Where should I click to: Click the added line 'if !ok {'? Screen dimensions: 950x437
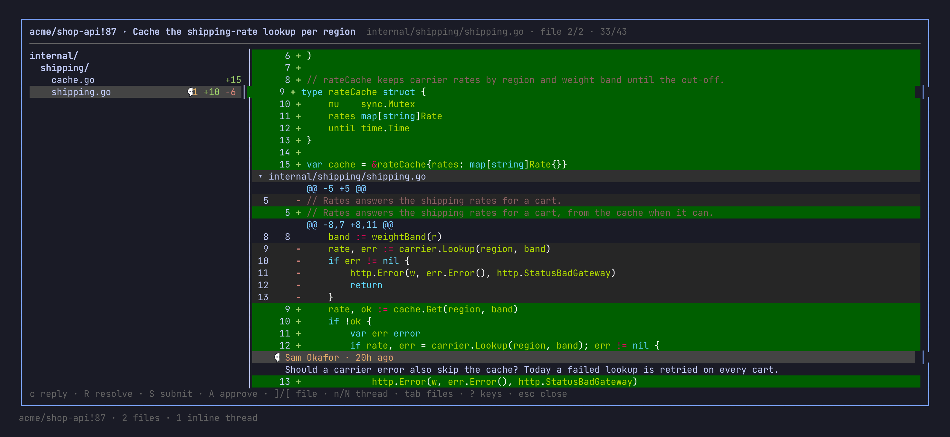tap(586, 322)
